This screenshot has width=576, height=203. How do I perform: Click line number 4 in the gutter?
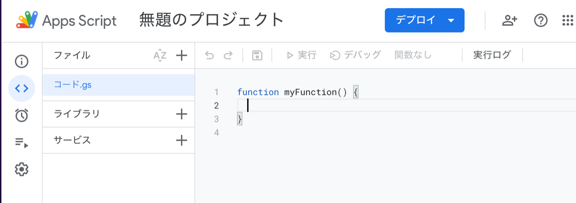coord(216,133)
